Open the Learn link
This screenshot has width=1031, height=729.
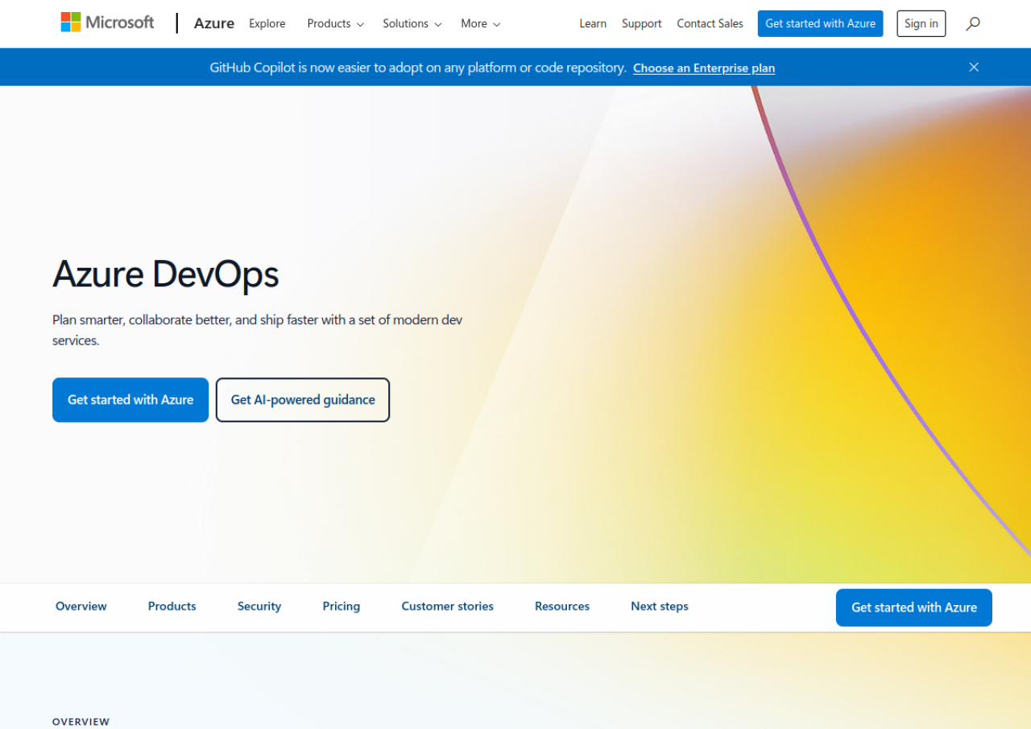pyautogui.click(x=593, y=23)
